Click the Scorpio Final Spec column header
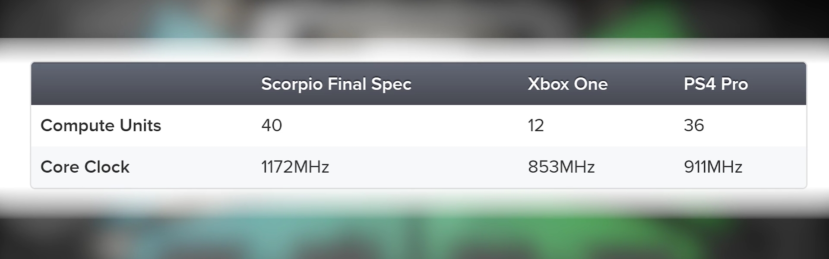The height and width of the screenshot is (259, 829). click(x=336, y=84)
